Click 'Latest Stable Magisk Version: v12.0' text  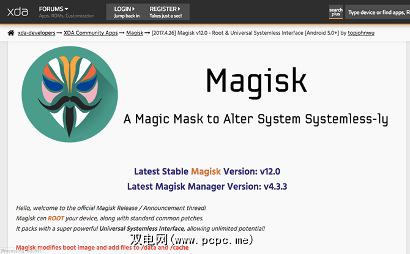click(207, 171)
